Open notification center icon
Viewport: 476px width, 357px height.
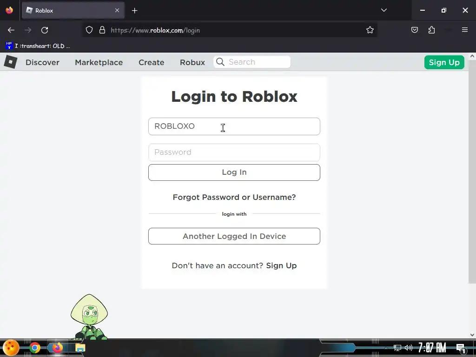[x=461, y=348]
